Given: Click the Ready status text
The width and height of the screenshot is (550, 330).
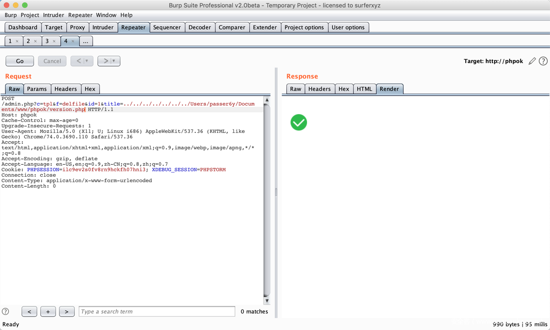Looking at the screenshot, I should [x=11, y=325].
